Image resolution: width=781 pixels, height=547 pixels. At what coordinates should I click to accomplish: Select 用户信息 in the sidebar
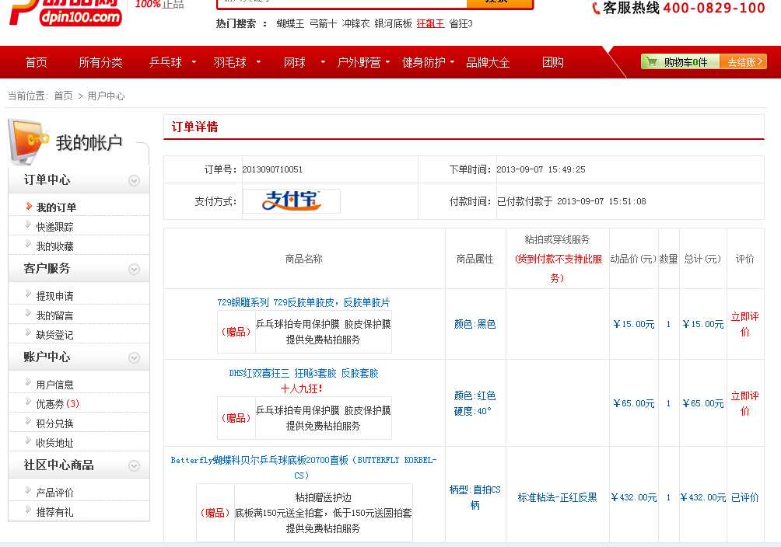tap(54, 385)
